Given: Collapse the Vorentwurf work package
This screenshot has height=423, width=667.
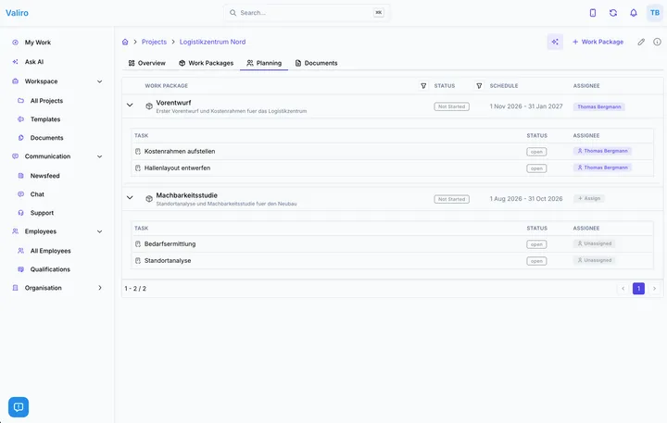Looking at the screenshot, I should point(130,105).
